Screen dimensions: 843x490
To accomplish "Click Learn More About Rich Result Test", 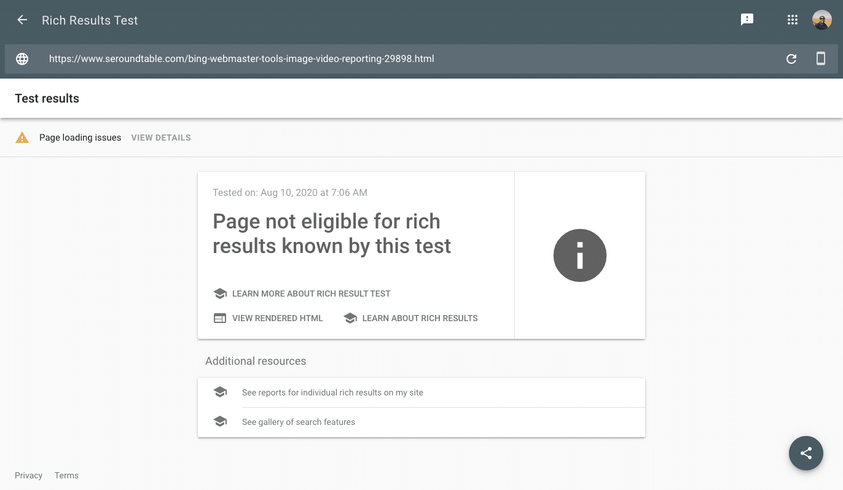I will coord(311,294).
